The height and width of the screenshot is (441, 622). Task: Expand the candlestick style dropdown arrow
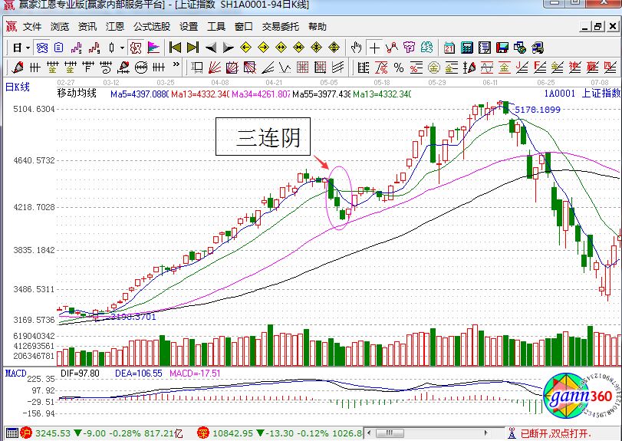(122, 48)
